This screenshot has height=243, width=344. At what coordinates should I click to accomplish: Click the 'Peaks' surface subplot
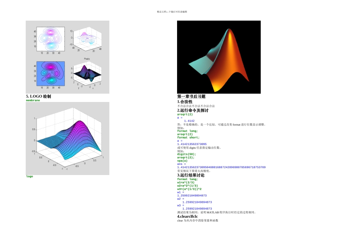pyautogui.click(x=87, y=74)
